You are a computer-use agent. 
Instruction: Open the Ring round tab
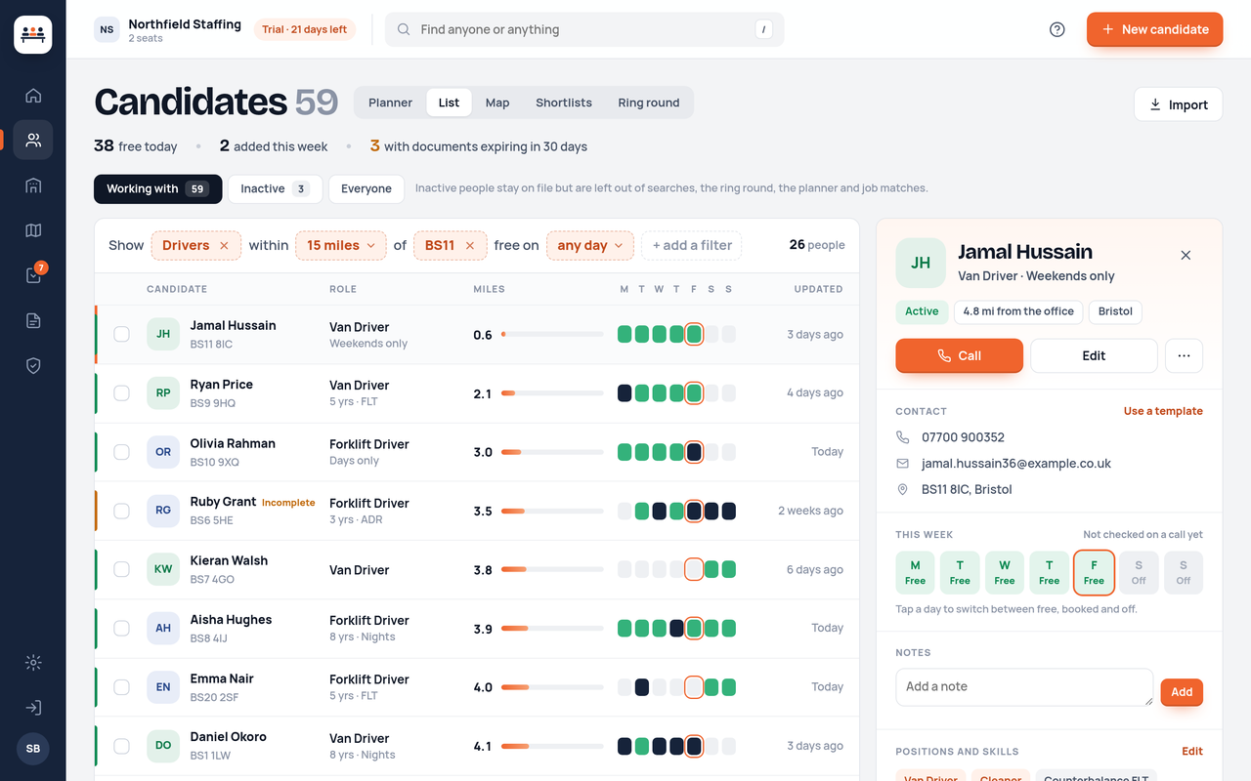(x=649, y=103)
